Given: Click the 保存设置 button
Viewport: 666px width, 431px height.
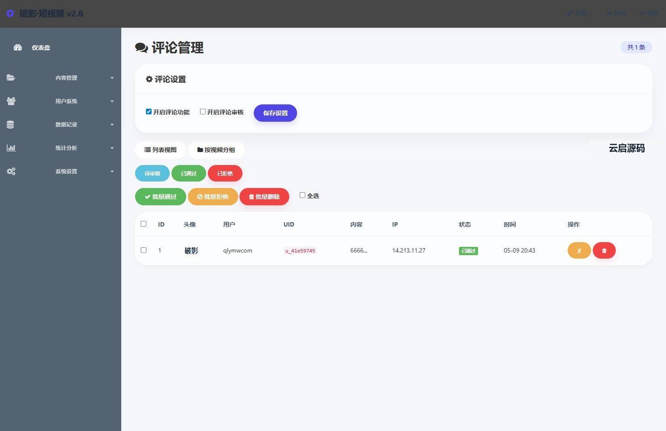Looking at the screenshot, I should pyautogui.click(x=275, y=113).
